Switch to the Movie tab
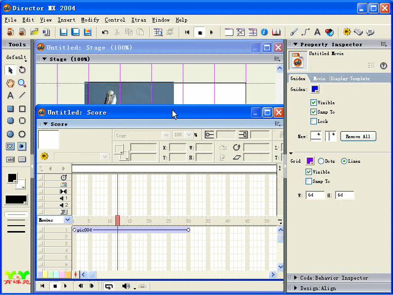 [319, 79]
